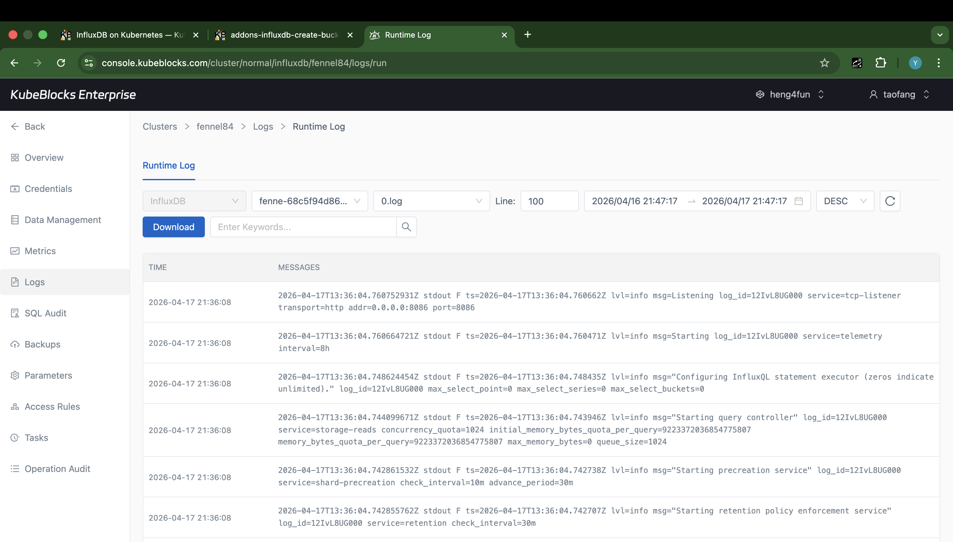This screenshot has width=953, height=542.
Task: Click fennel84 in the breadcrumb
Action: (x=215, y=126)
